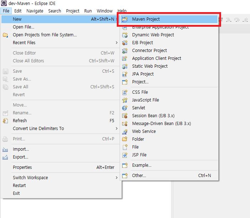Open the Navigate menu
The height and width of the screenshot is (218, 250).
[x=35, y=11]
